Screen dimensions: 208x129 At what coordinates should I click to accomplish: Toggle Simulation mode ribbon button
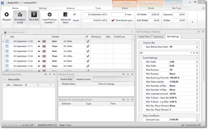pos(20,17)
